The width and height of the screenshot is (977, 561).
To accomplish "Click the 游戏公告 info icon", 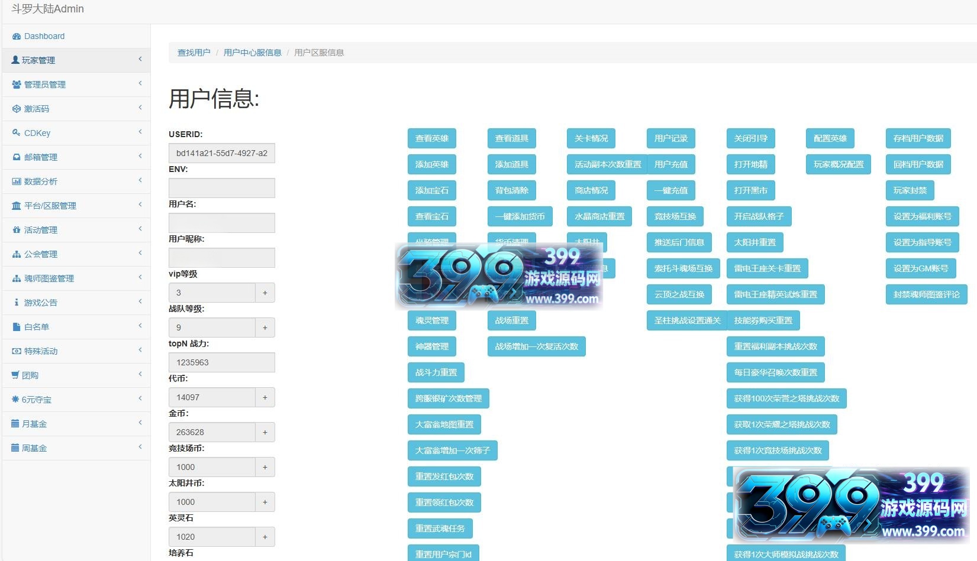I will click(17, 303).
